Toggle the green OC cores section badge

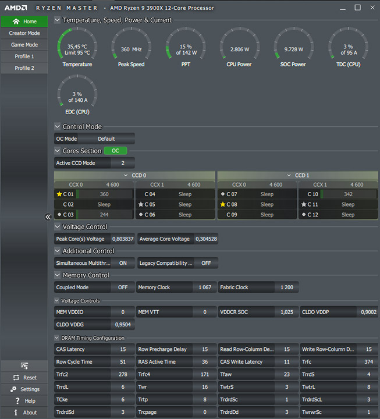pos(115,151)
